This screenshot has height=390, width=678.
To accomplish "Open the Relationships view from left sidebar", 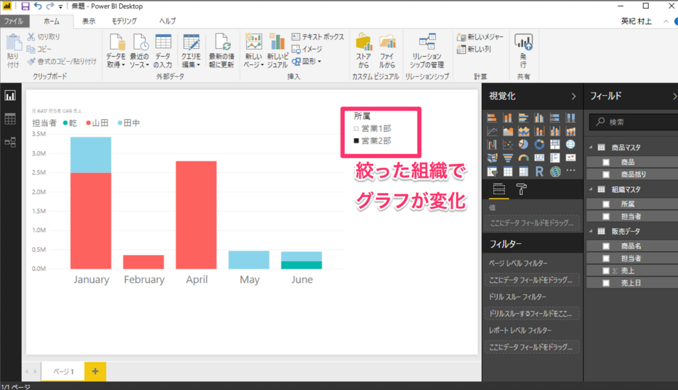I will (10, 143).
